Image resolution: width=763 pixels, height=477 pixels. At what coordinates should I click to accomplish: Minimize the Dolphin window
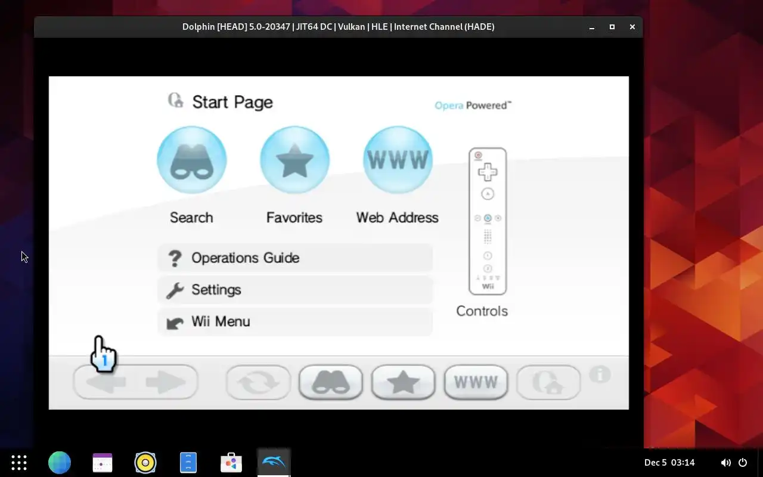[592, 27]
